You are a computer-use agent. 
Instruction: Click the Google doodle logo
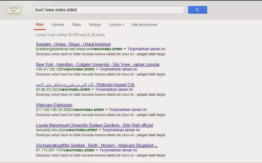13,11
